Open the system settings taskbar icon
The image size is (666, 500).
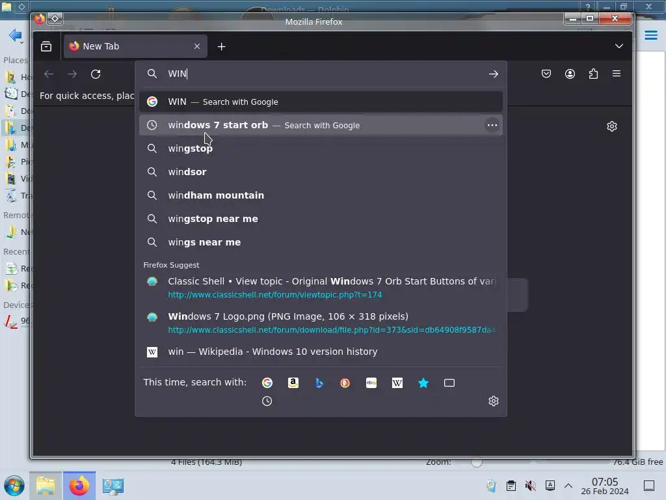(113, 486)
